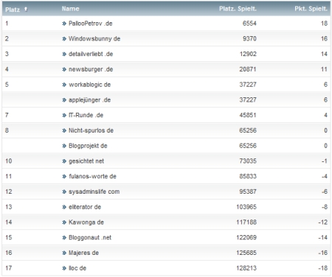Click arrow icon beside eliterator de
Viewport: 332px width, 277px height.
click(x=64, y=207)
